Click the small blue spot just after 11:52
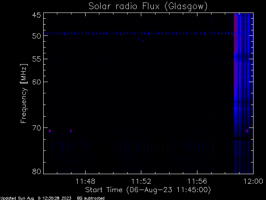The image size is (266, 200). pyautogui.click(x=143, y=41)
